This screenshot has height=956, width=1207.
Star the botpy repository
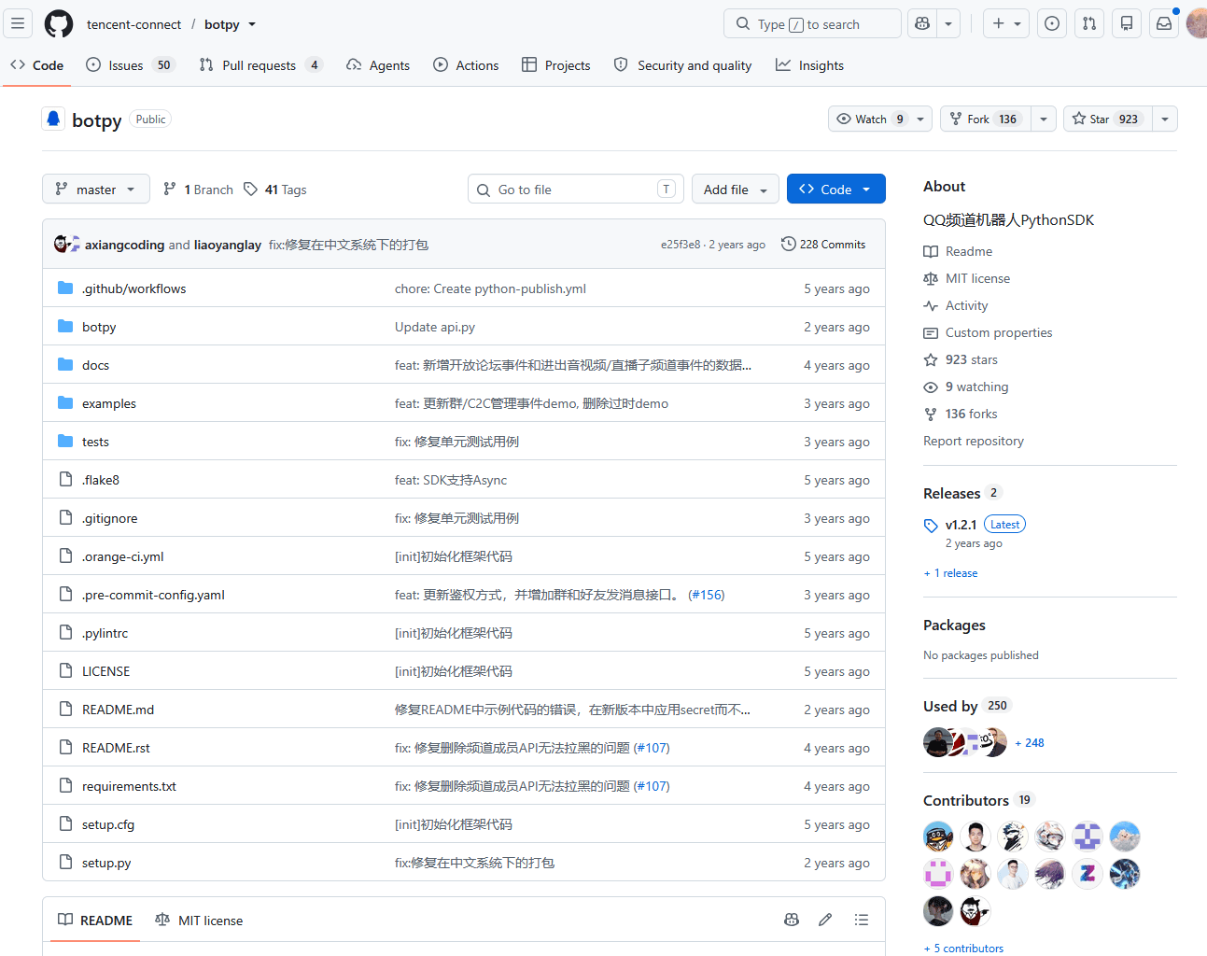1107,119
